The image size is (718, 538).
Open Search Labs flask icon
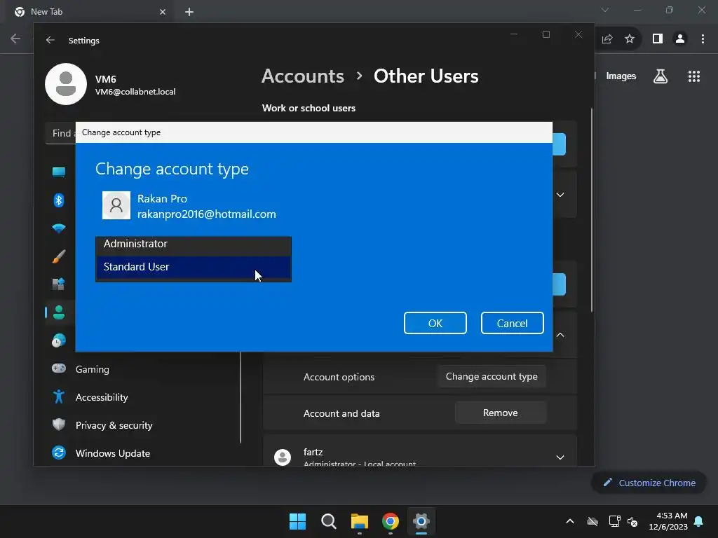(661, 76)
